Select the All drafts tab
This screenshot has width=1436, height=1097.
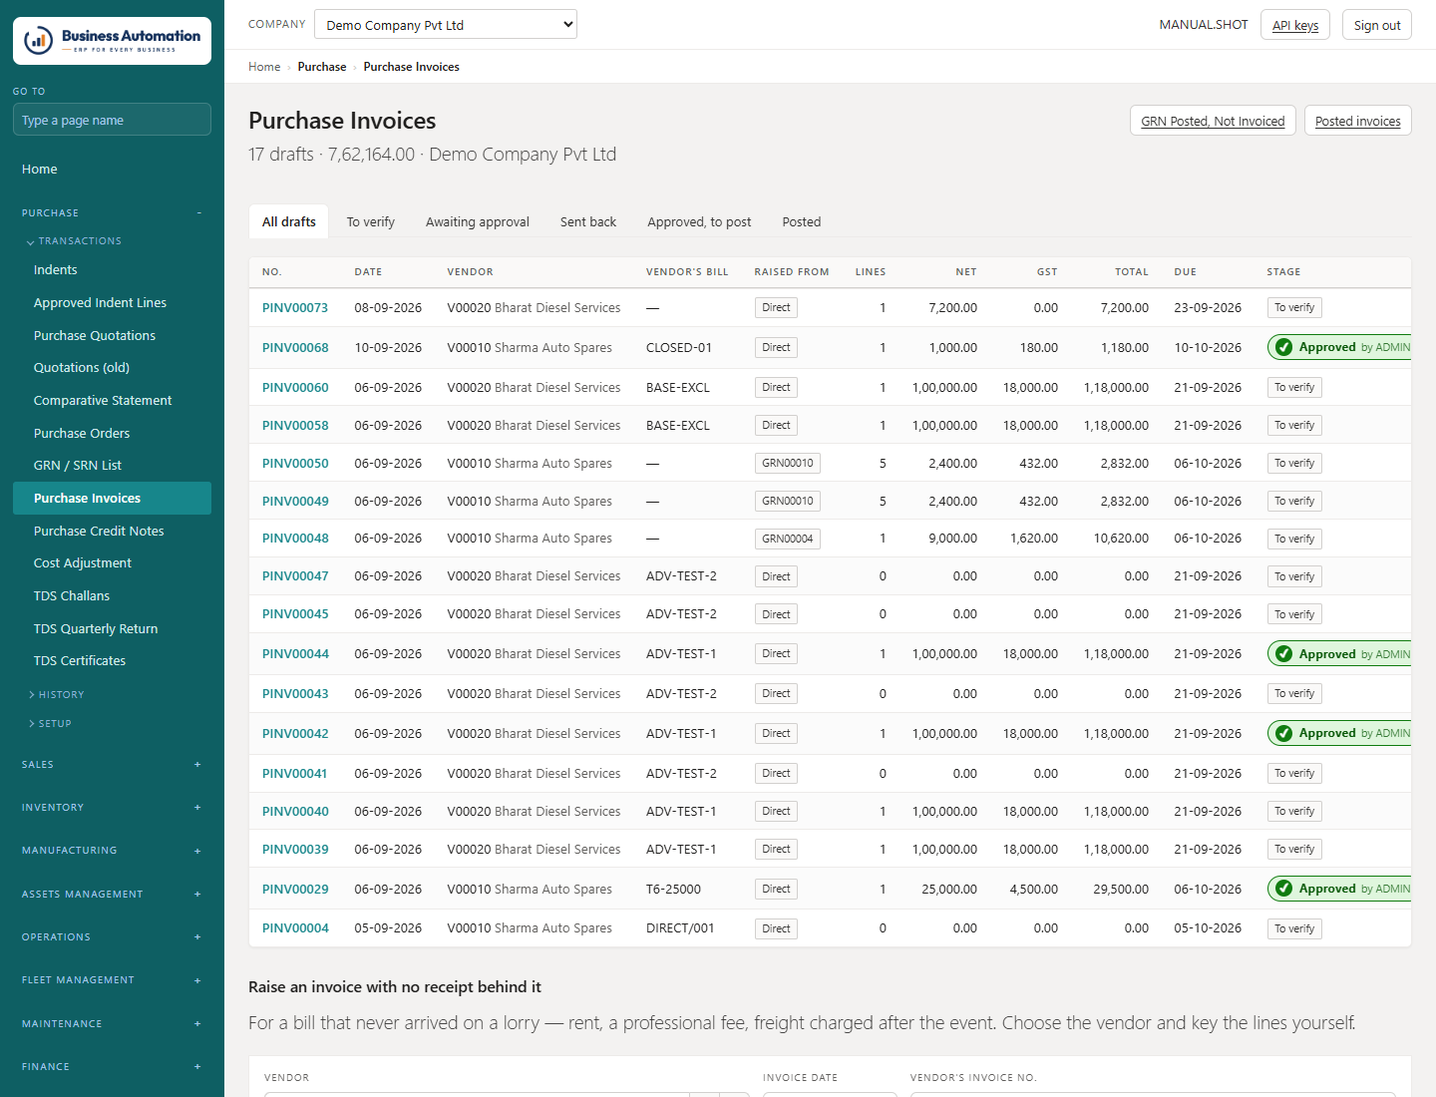coord(289,221)
